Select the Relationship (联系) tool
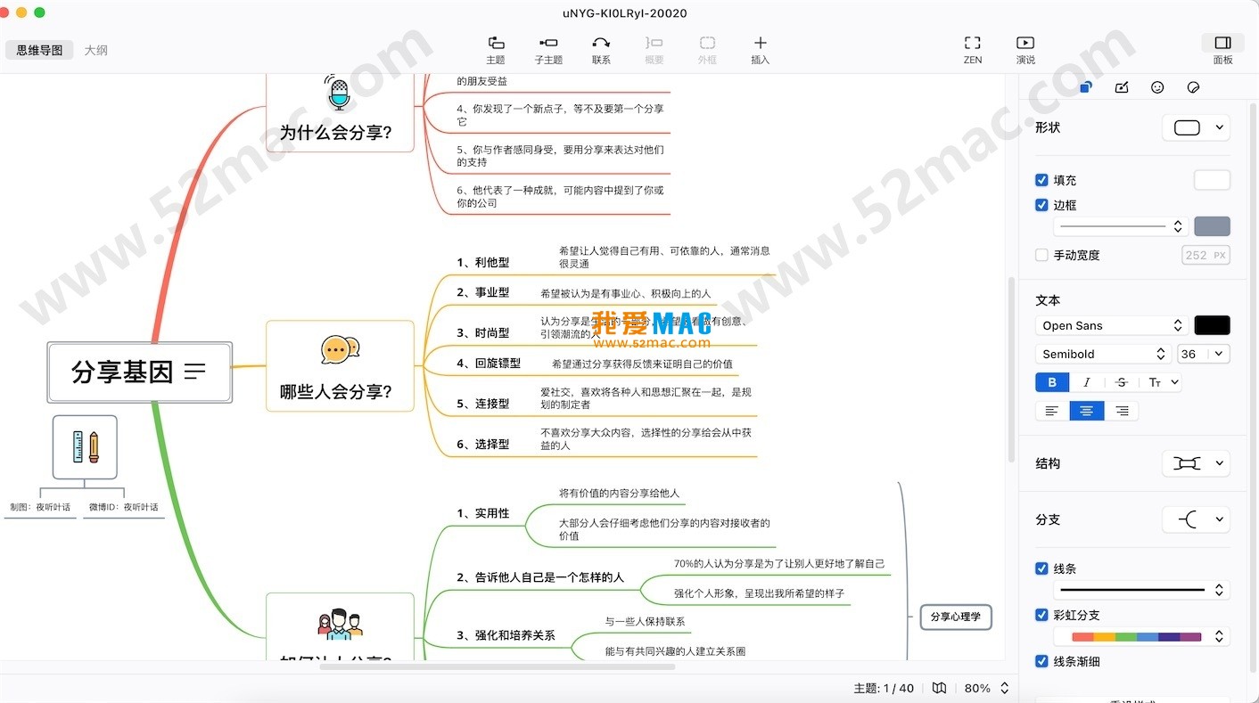Viewport: 1259px width, 703px height. tap(601, 43)
